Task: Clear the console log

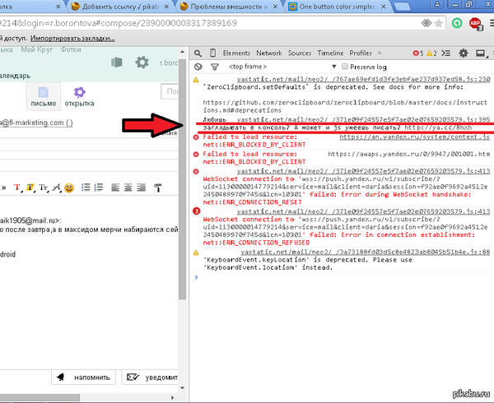Action: click(198, 66)
